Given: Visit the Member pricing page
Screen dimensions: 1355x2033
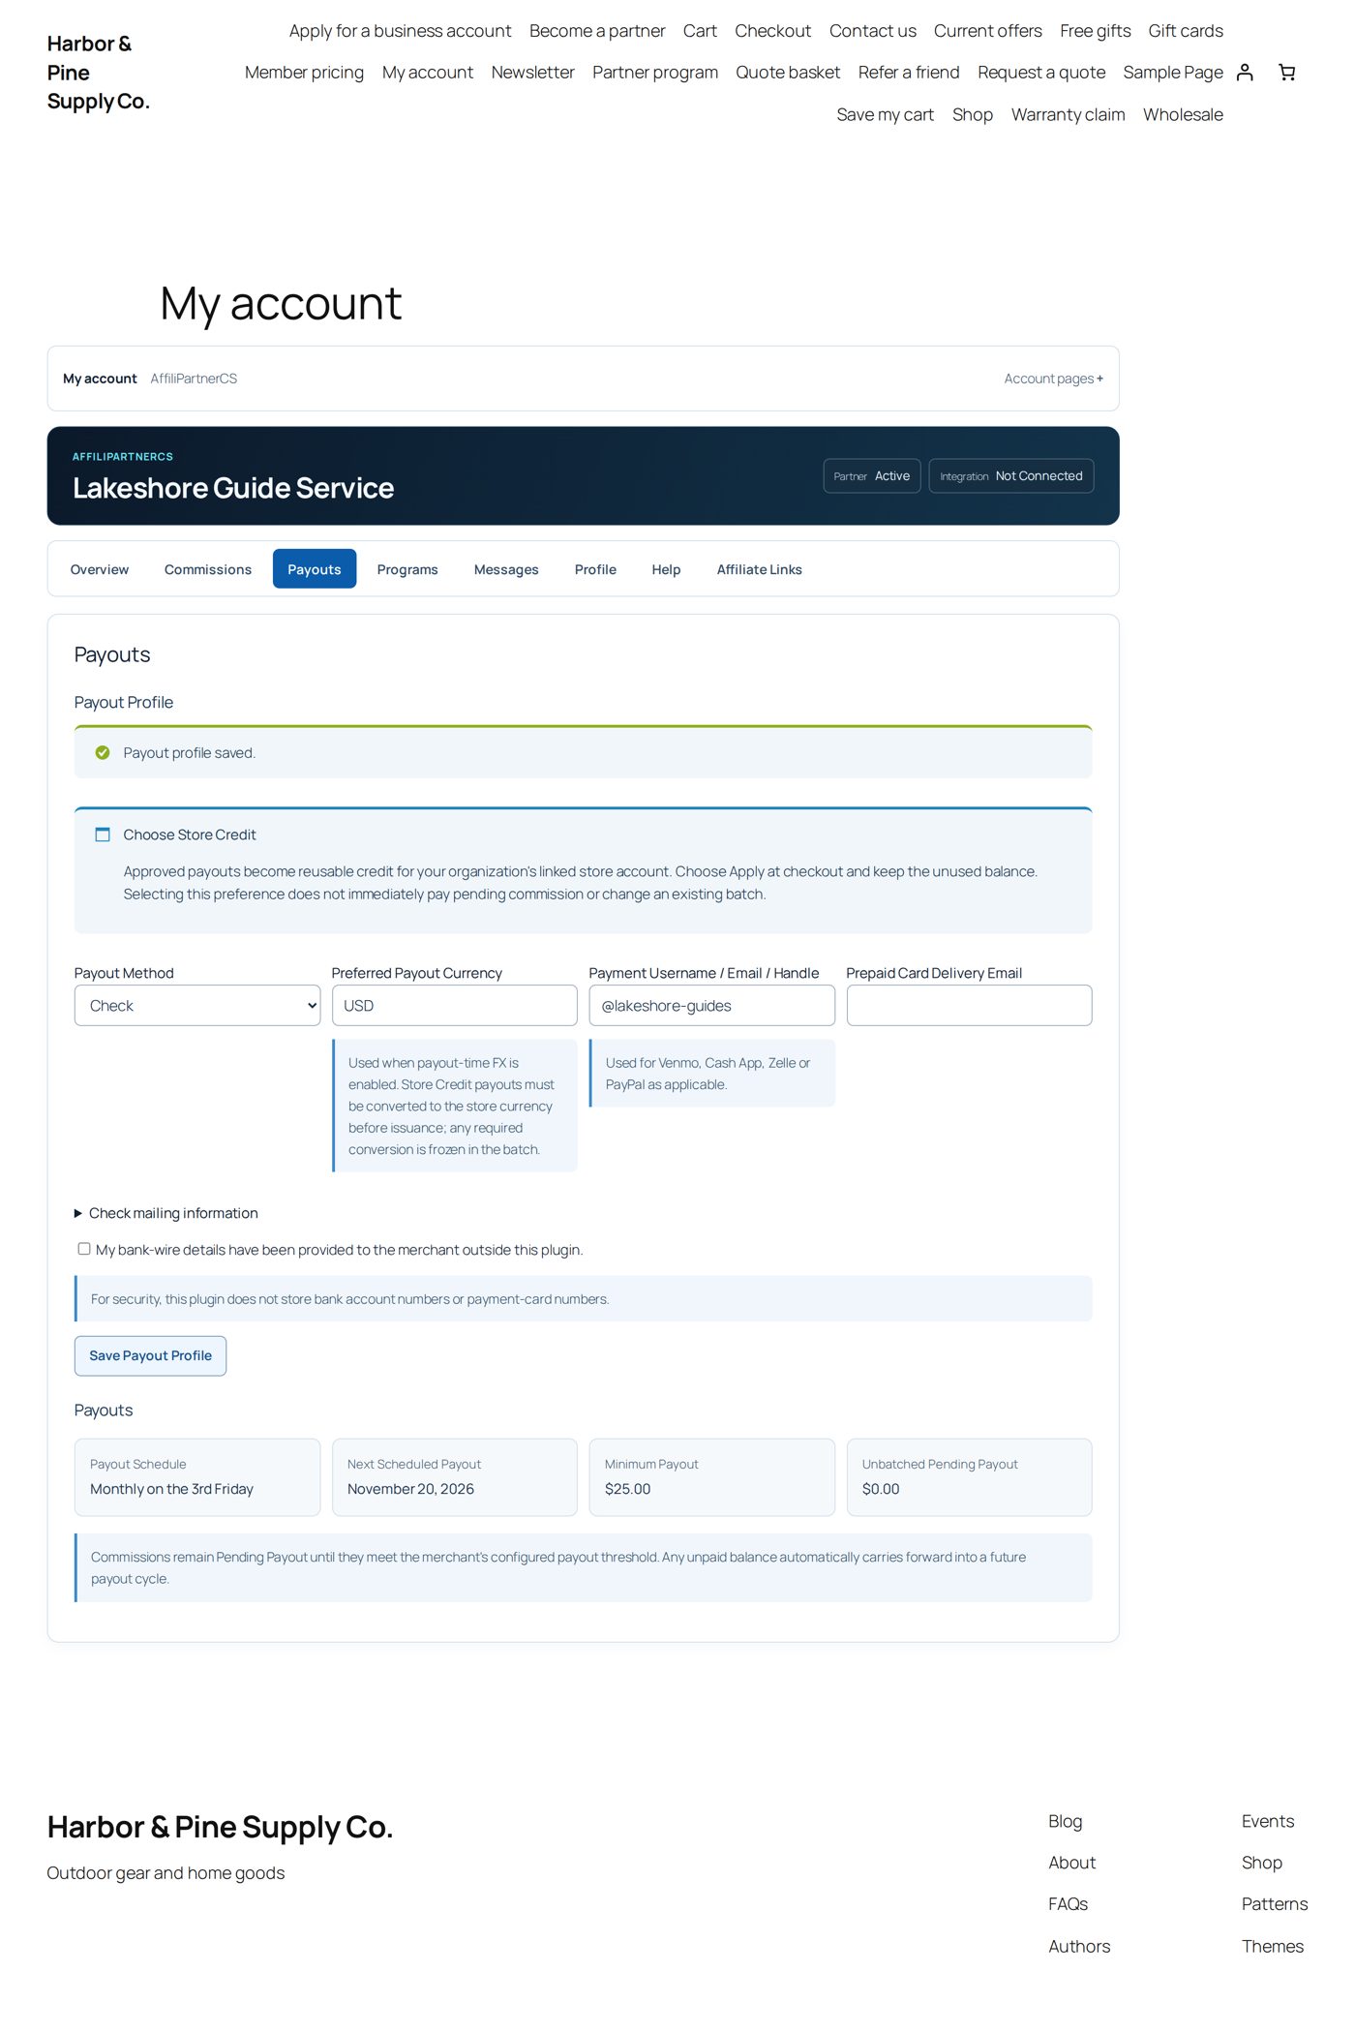Looking at the screenshot, I should 304,73.
